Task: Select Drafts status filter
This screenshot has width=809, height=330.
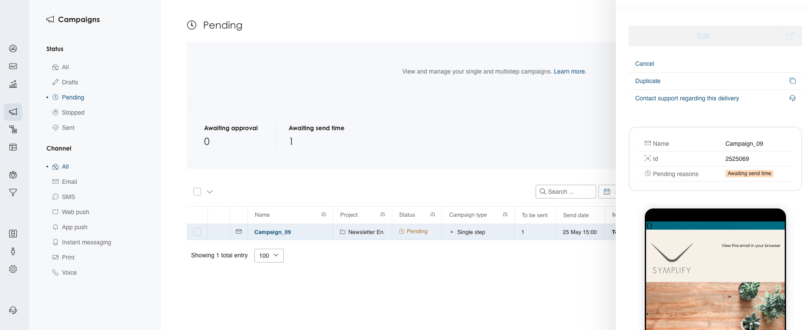Action: click(x=70, y=82)
